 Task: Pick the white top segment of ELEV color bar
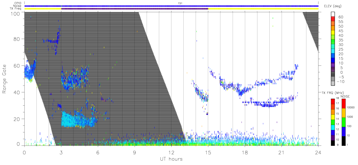pyautogui.click(x=333, y=14)
